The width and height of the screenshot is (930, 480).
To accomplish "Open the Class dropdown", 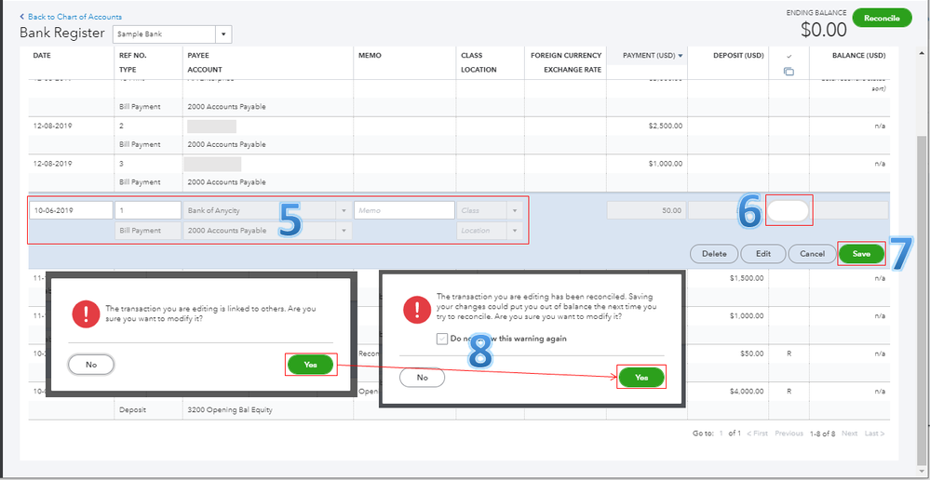I will (514, 210).
